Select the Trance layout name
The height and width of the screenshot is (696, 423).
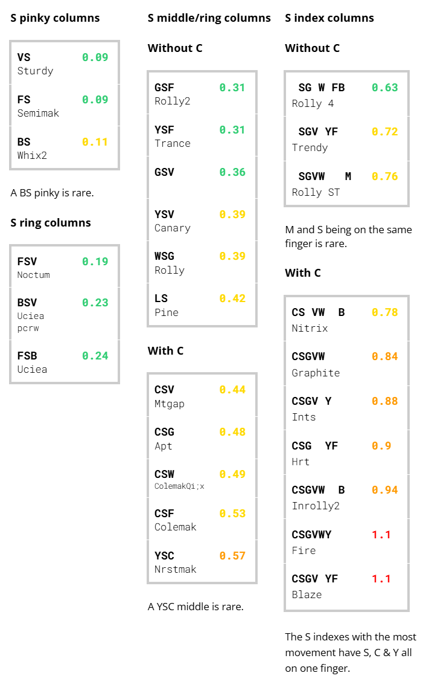[173, 143]
